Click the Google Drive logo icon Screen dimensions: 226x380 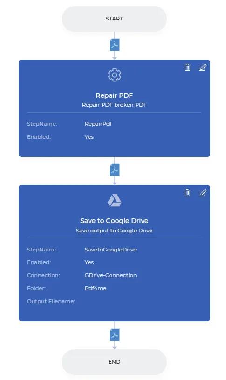click(115, 200)
